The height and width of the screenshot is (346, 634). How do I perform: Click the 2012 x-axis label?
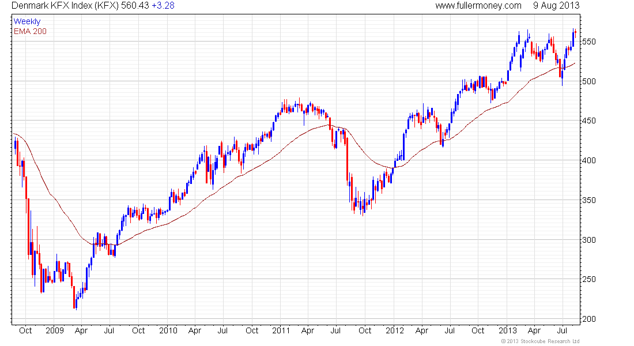click(395, 330)
